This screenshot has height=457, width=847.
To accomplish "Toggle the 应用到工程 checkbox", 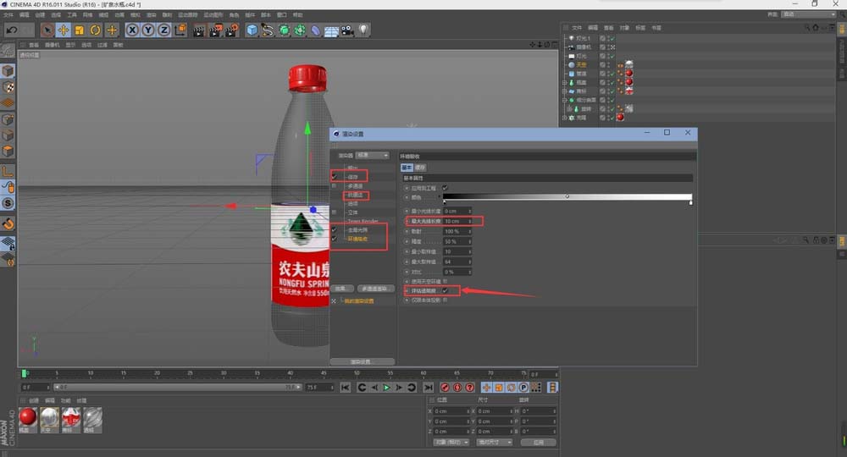I will point(445,187).
